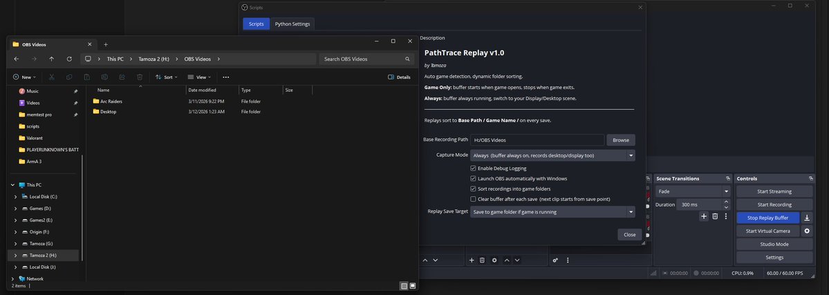829x295 pixels.
Task: Click Start Recording in OBS Controls
Action: pyautogui.click(x=774, y=204)
